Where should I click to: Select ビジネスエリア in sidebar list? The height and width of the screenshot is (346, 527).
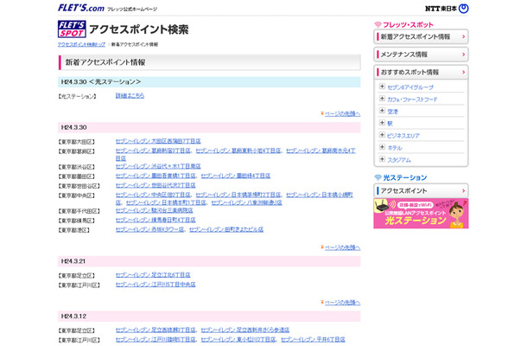pyautogui.click(x=403, y=136)
